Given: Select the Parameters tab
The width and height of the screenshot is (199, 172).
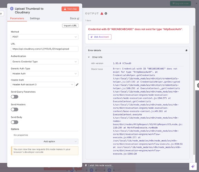Looking at the screenshot, I should coord(17,18).
